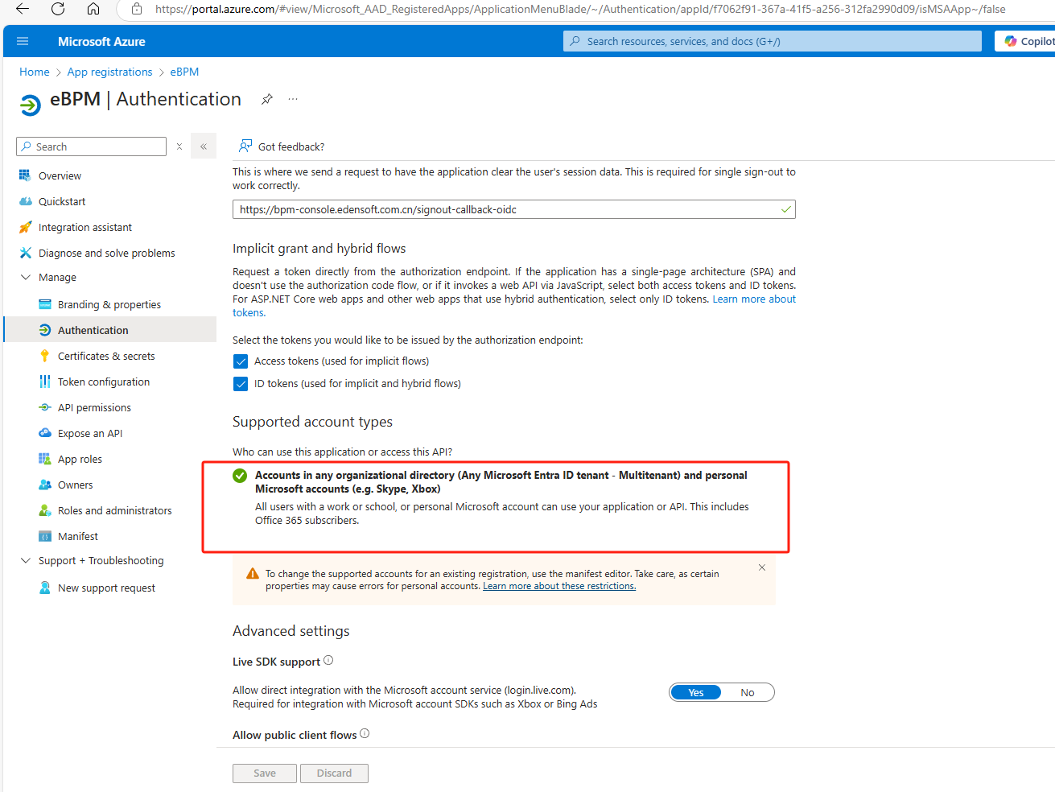Screen dimensions: 1055x792
Task: Uncheck ID tokens for implicit and hybrid flows
Action: pyautogui.click(x=241, y=384)
